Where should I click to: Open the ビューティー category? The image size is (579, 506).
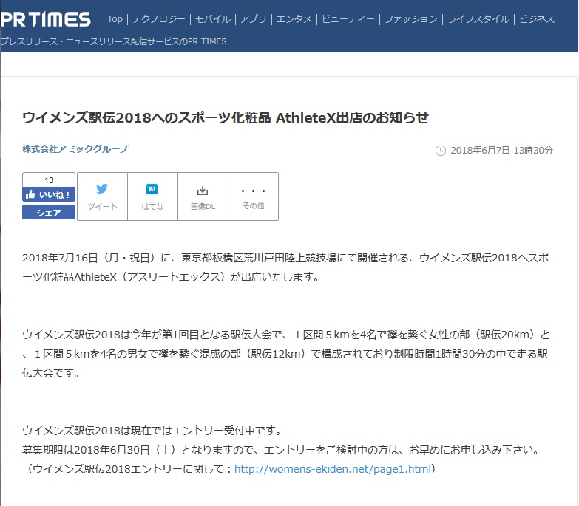348,18
